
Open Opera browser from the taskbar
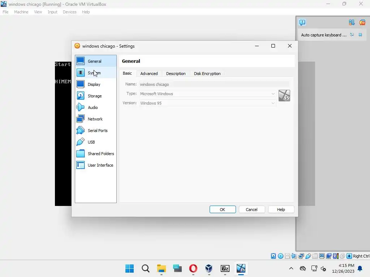(x=193, y=268)
